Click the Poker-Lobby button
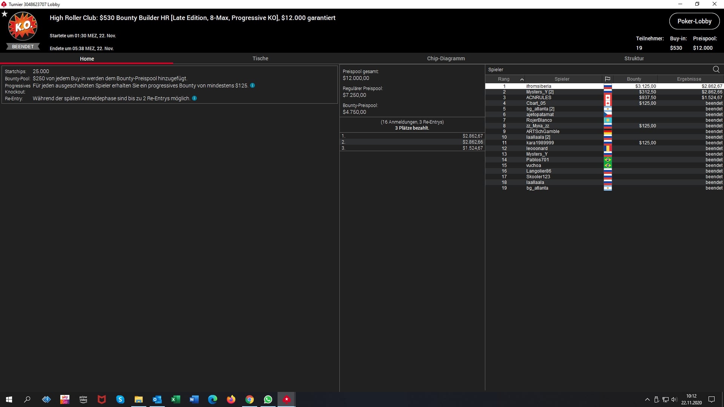Viewport: 724px width, 407px height. [x=694, y=21]
